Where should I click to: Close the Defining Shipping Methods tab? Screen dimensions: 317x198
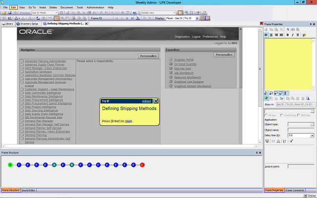[x=86, y=24]
